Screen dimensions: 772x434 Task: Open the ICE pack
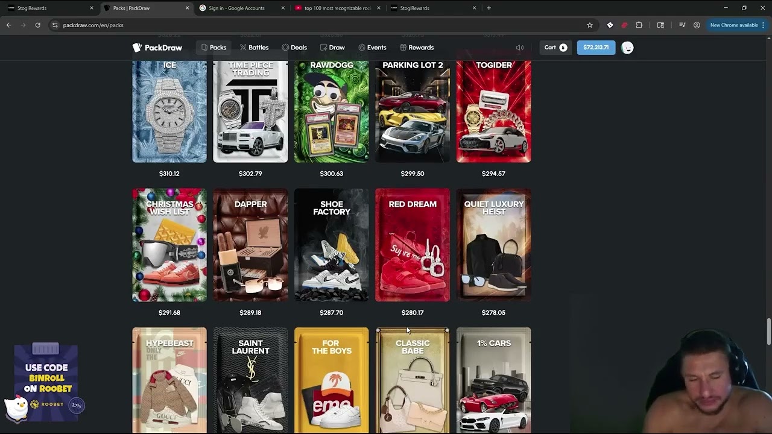[x=169, y=112]
